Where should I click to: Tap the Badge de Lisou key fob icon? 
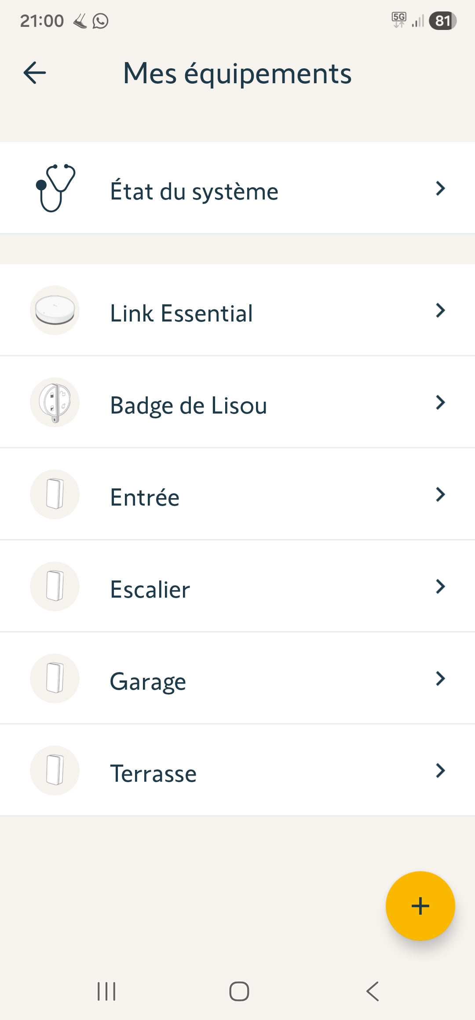point(55,403)
